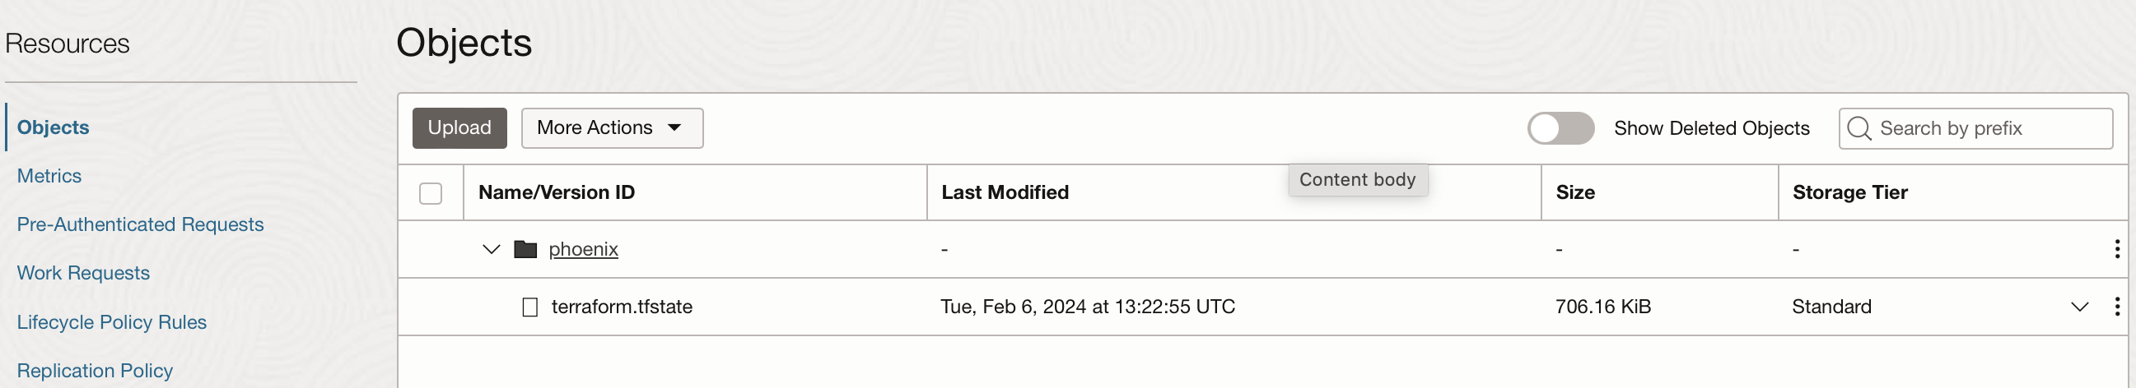
Task: Open Pre-Authenticated Requests section
Action: tap(140, 224)
